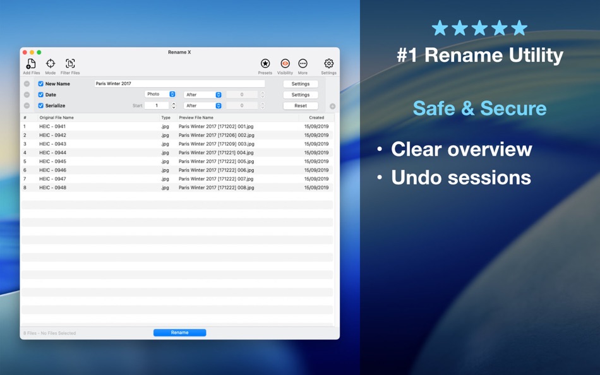The width and height of the screenshot is (600, 375).
Task: Select the row HEIC - 0948
Action: tap(177, 187)
